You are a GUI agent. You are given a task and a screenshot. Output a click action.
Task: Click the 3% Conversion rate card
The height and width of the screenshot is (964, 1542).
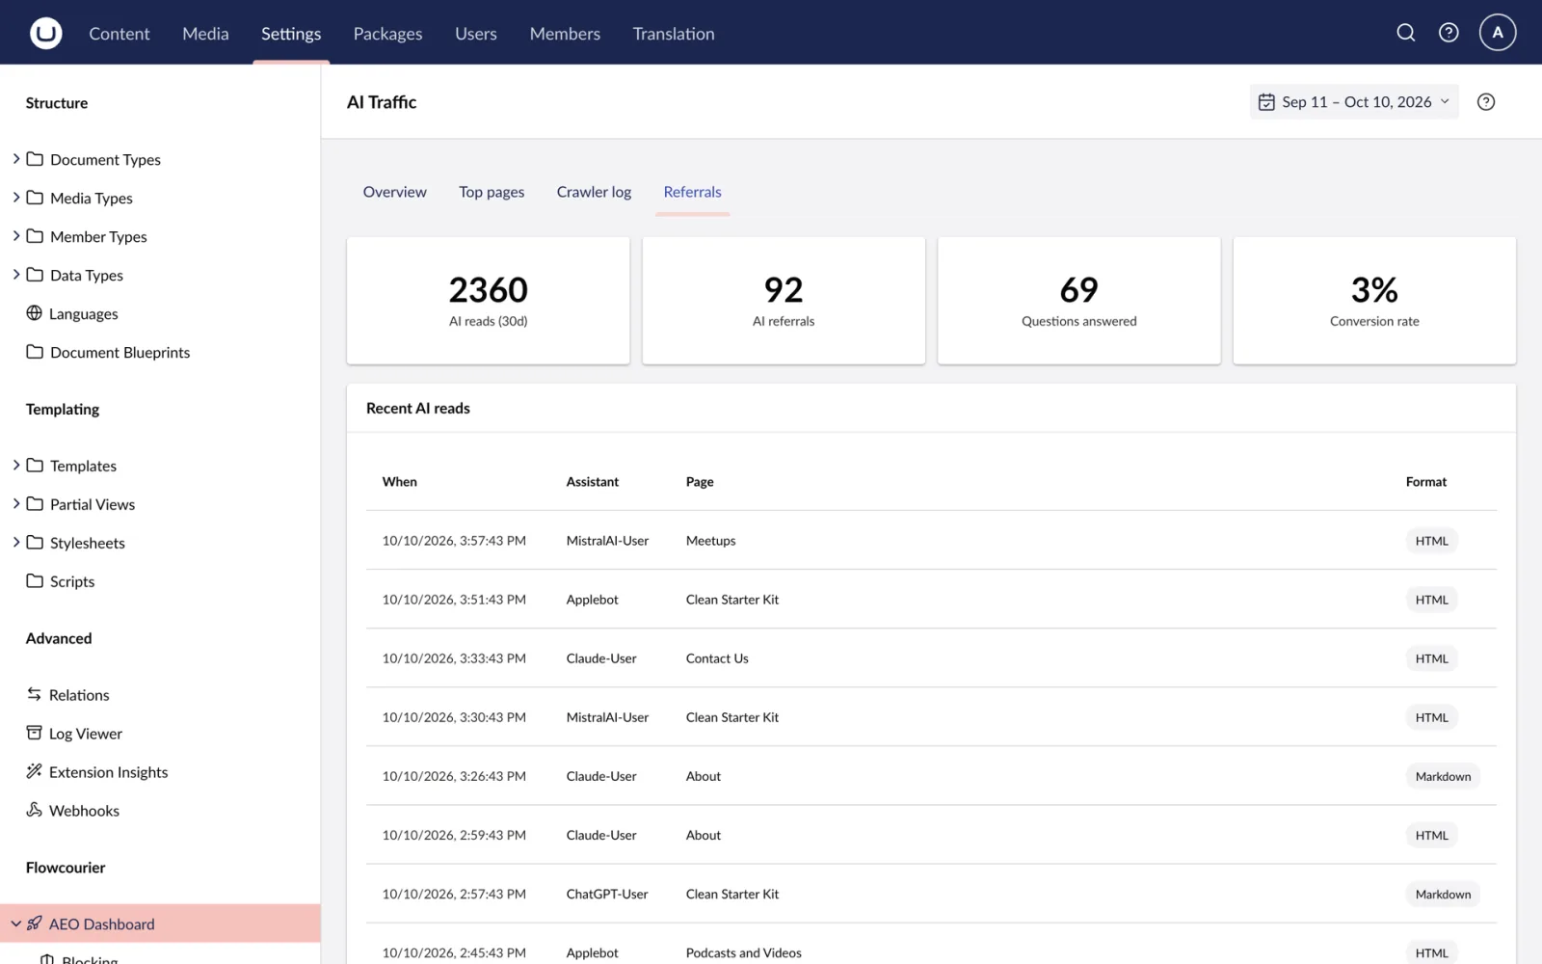tap(1374, 301)
